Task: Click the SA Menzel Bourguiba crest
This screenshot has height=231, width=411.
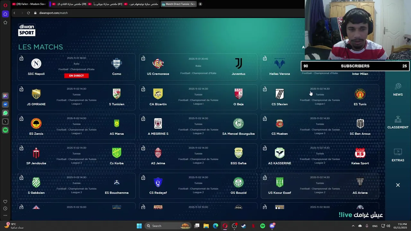Action: 238,124
